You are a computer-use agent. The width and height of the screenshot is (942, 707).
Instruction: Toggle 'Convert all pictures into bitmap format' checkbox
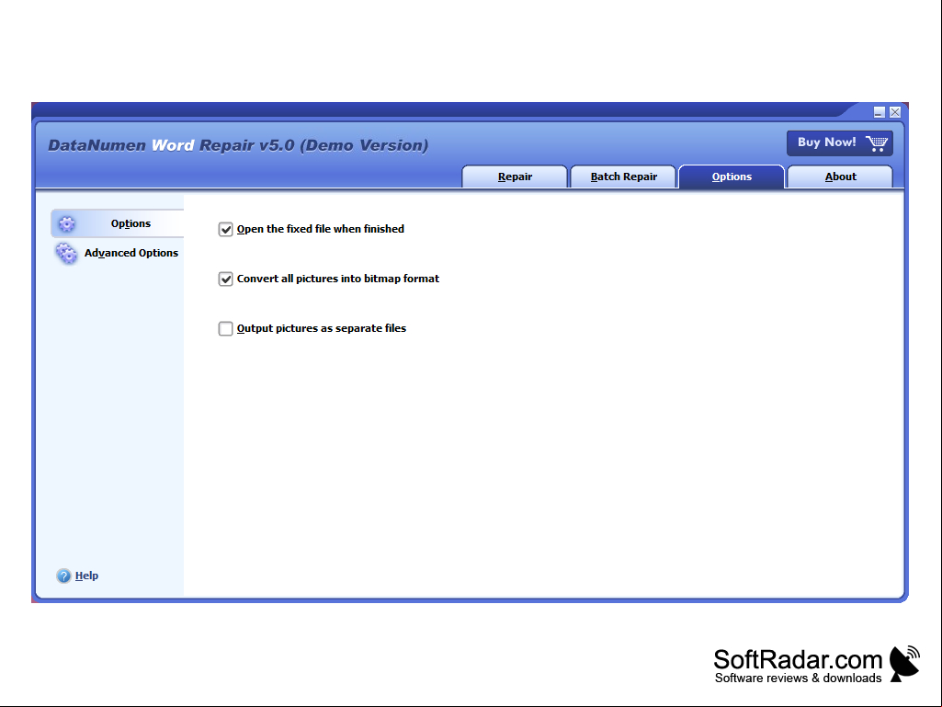tap(225, 279)
